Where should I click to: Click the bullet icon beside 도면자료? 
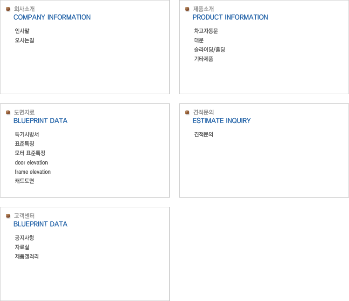click(x=8, y=112)
